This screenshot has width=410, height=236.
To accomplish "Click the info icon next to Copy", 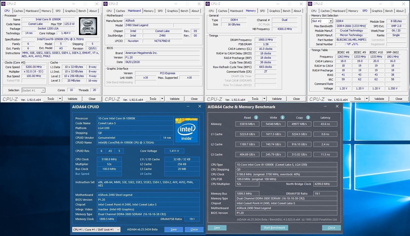I will [308, 117].
